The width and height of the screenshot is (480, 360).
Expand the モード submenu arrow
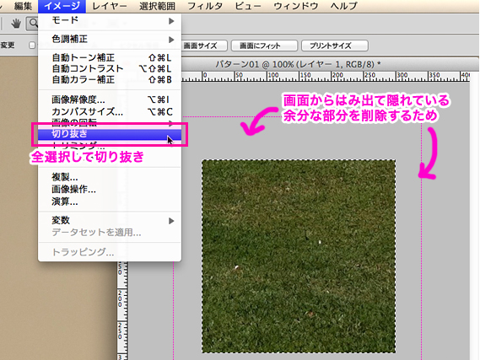[x=171, y=21]
